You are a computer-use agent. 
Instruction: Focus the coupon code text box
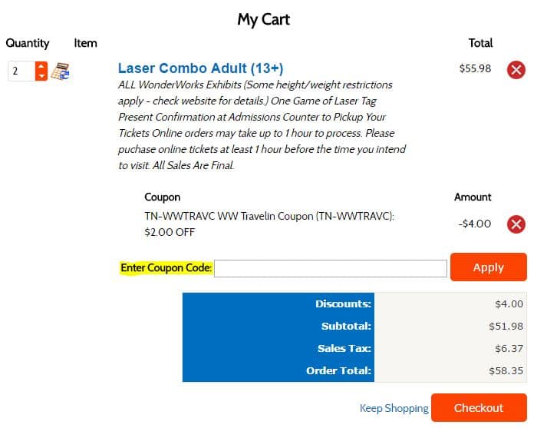(331, 268)
